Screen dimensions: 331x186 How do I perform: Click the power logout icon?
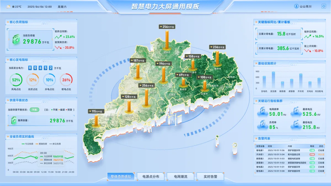point(324,6)
